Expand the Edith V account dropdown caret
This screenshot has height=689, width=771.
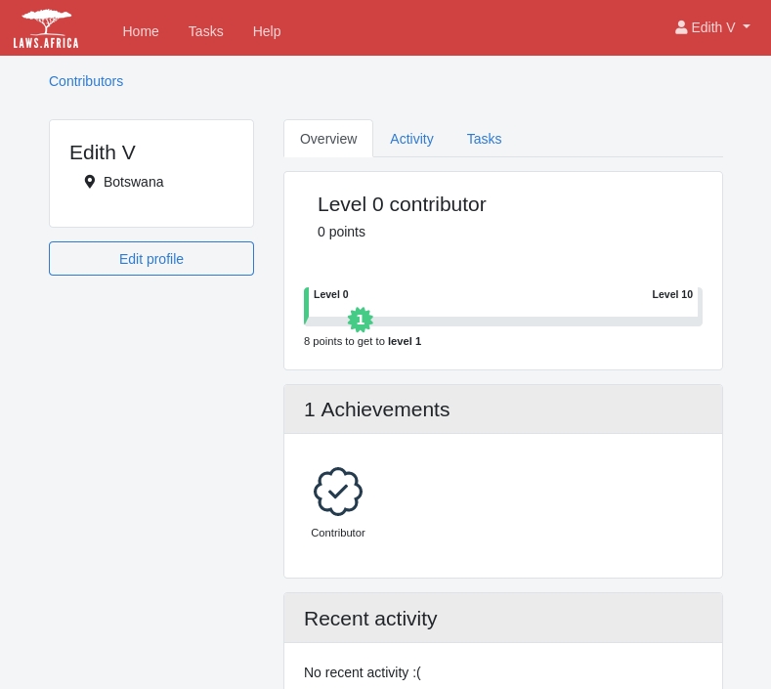pos(747,27)
